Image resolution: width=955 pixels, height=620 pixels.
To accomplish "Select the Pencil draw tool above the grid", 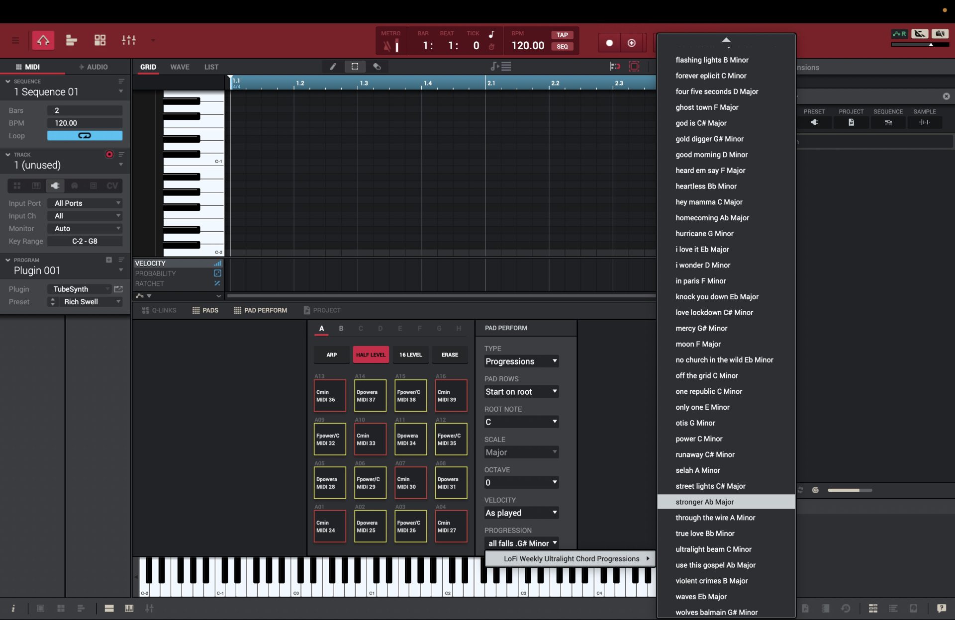I will tap(333, 67).
